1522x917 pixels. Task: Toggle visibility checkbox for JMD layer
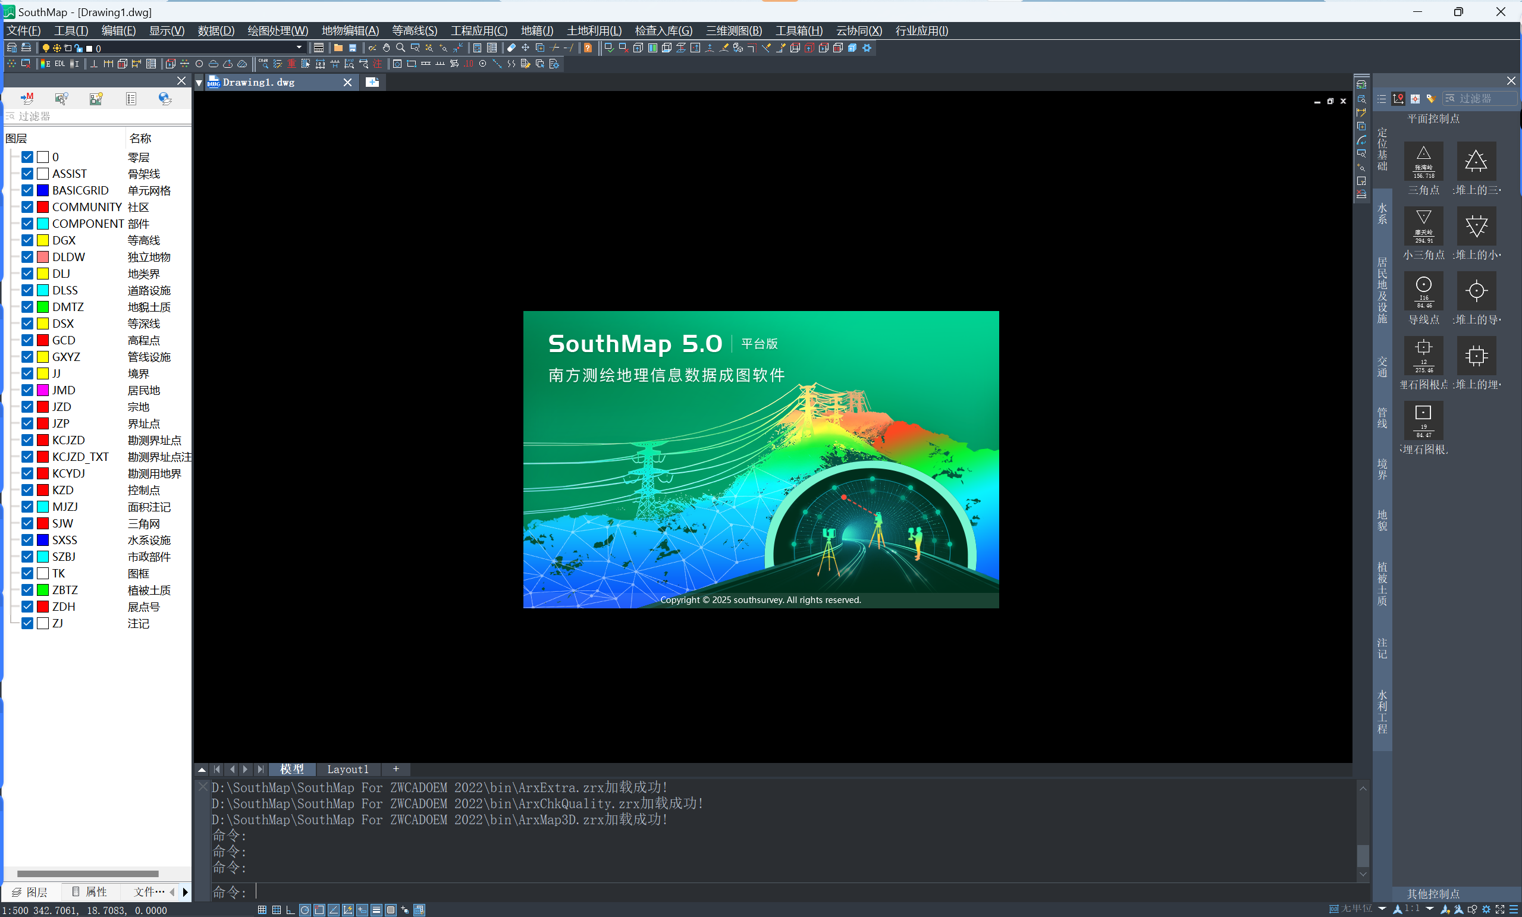(27, 390)
